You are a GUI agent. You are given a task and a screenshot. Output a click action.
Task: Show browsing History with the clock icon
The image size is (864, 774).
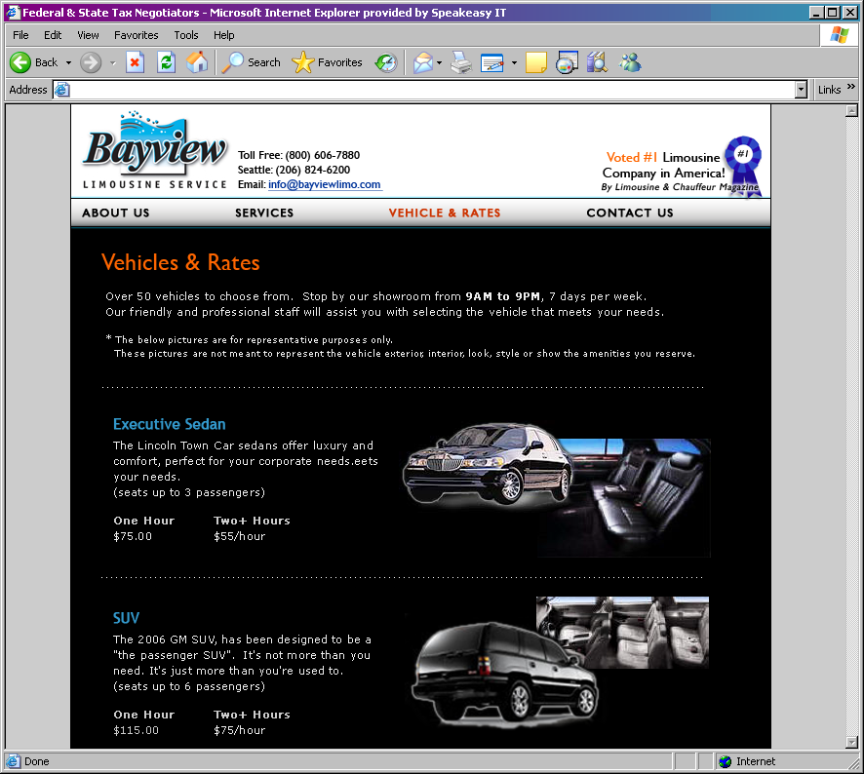[386, 62]
